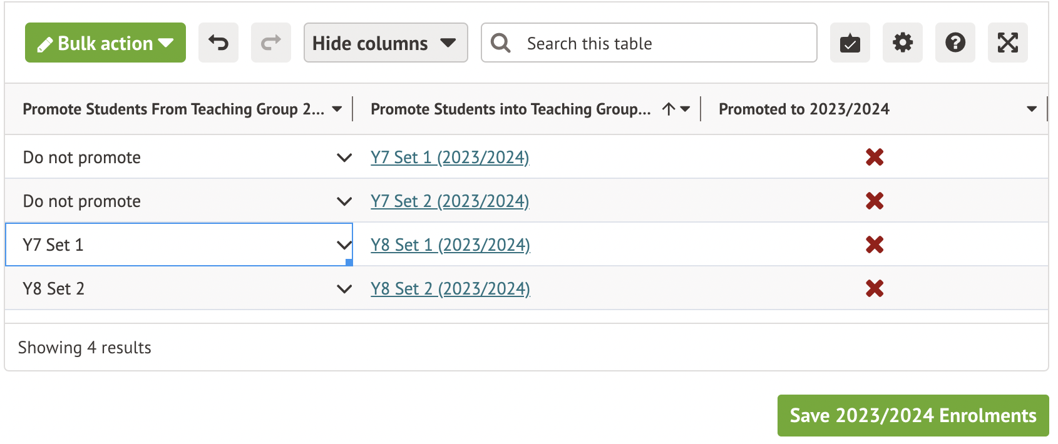Expand dropdown for Y8 Set 2 promote-from cell
Image resolution: width=1058 pixels, height=444 pixels.
click(x=344, y=289)
